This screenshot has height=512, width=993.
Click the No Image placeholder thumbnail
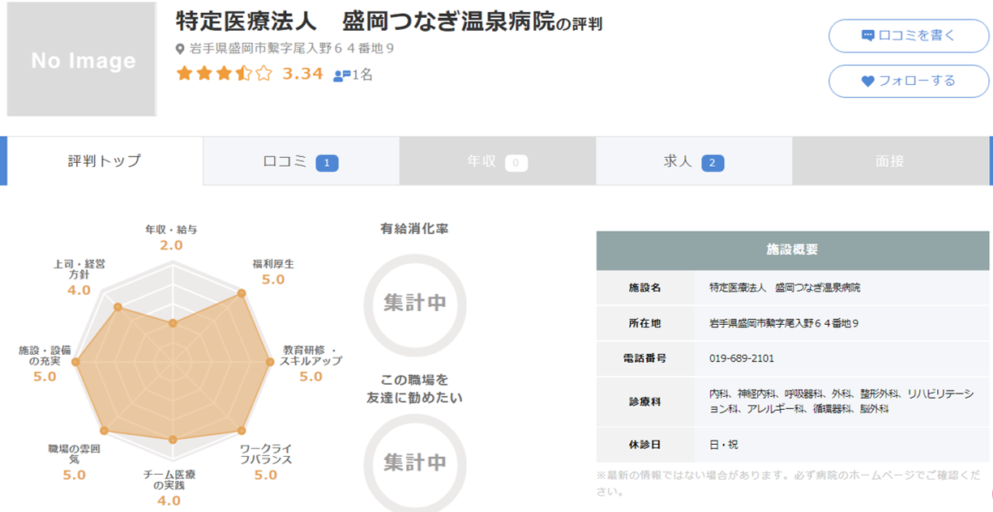(80, 61)
